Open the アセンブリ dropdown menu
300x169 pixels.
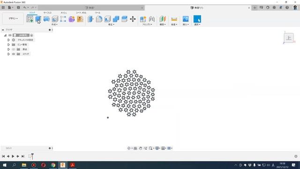pos(147,24)
